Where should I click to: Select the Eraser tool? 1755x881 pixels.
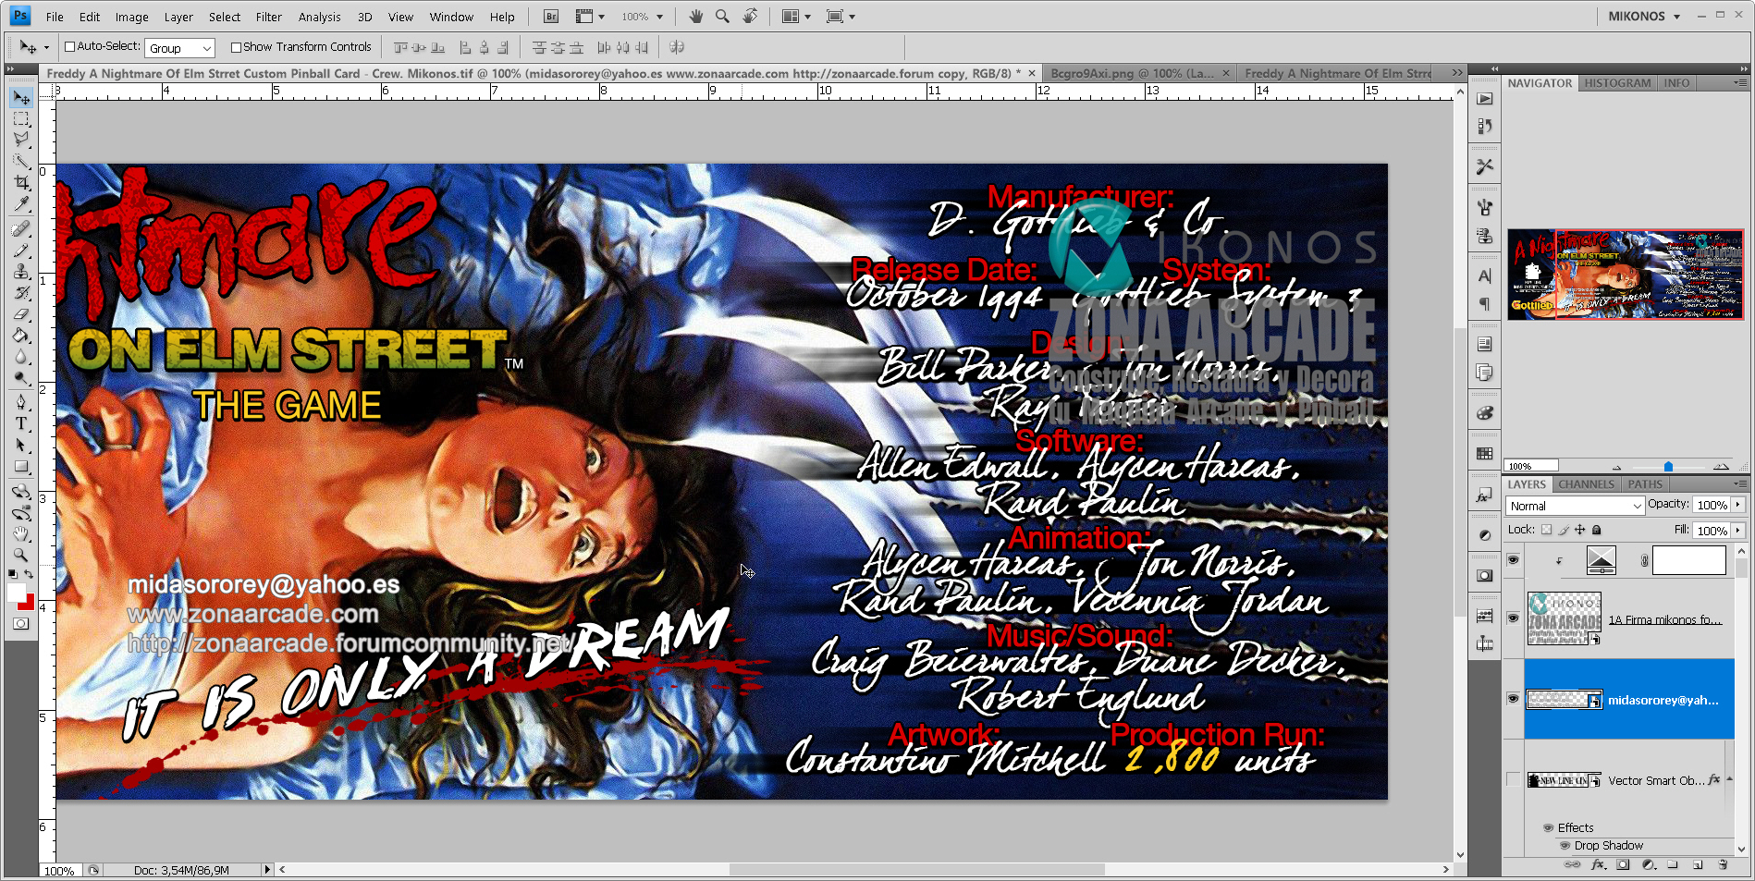tap(21, 314)
